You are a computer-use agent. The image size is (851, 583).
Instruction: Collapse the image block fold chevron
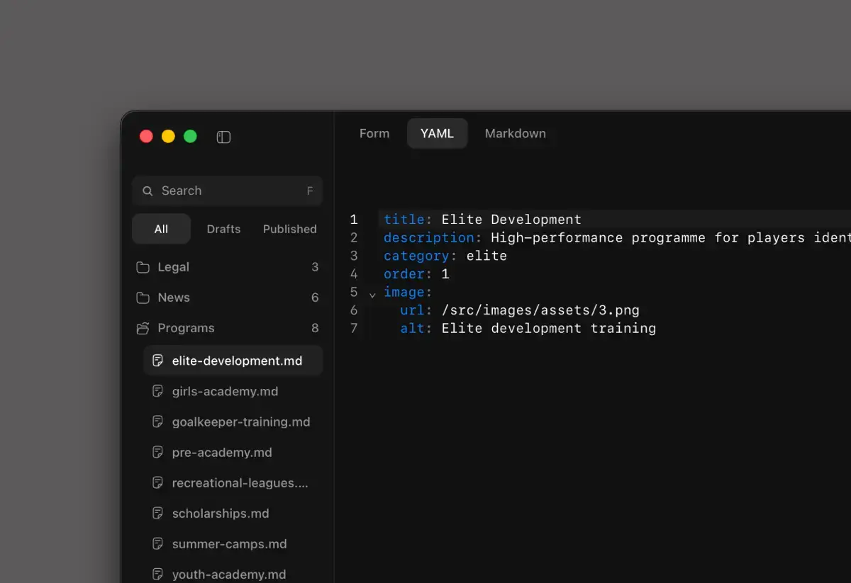(372, 294)
